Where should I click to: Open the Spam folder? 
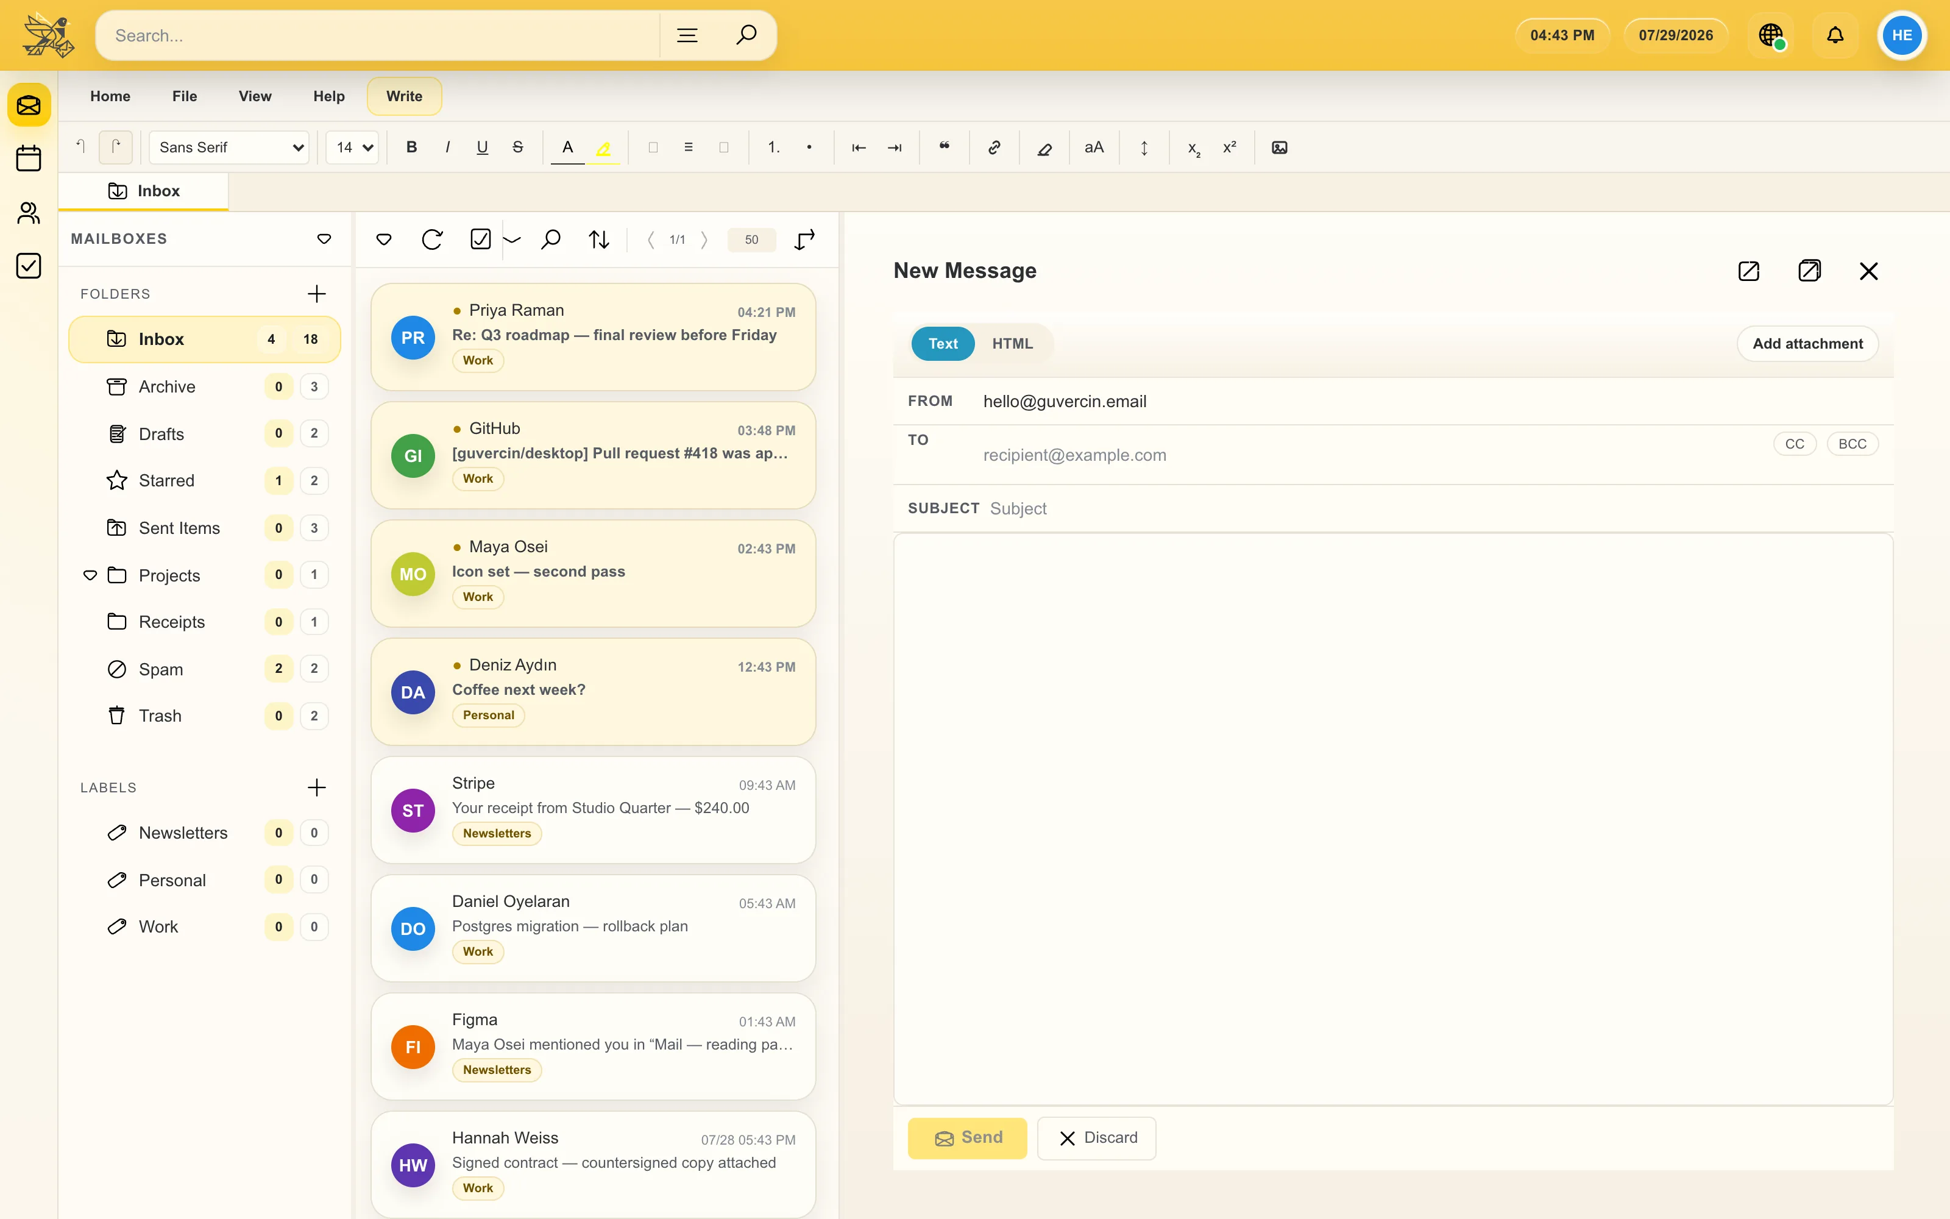205,669
